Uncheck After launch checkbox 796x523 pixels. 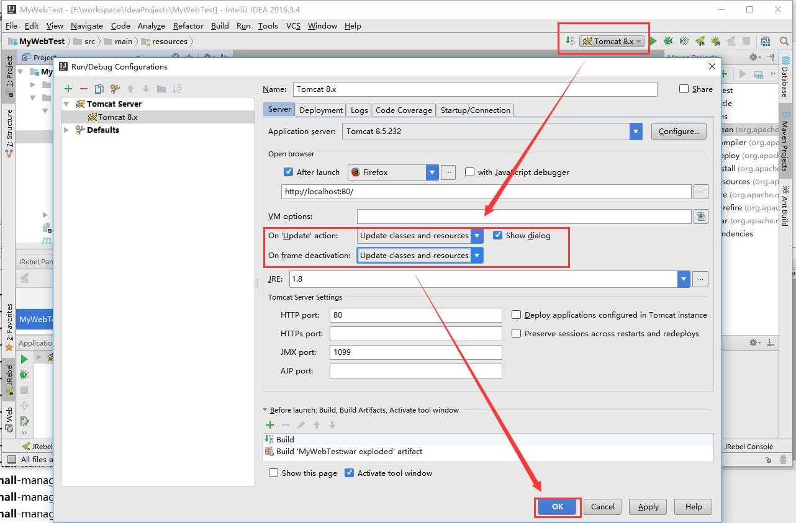[x=288, y=172]
